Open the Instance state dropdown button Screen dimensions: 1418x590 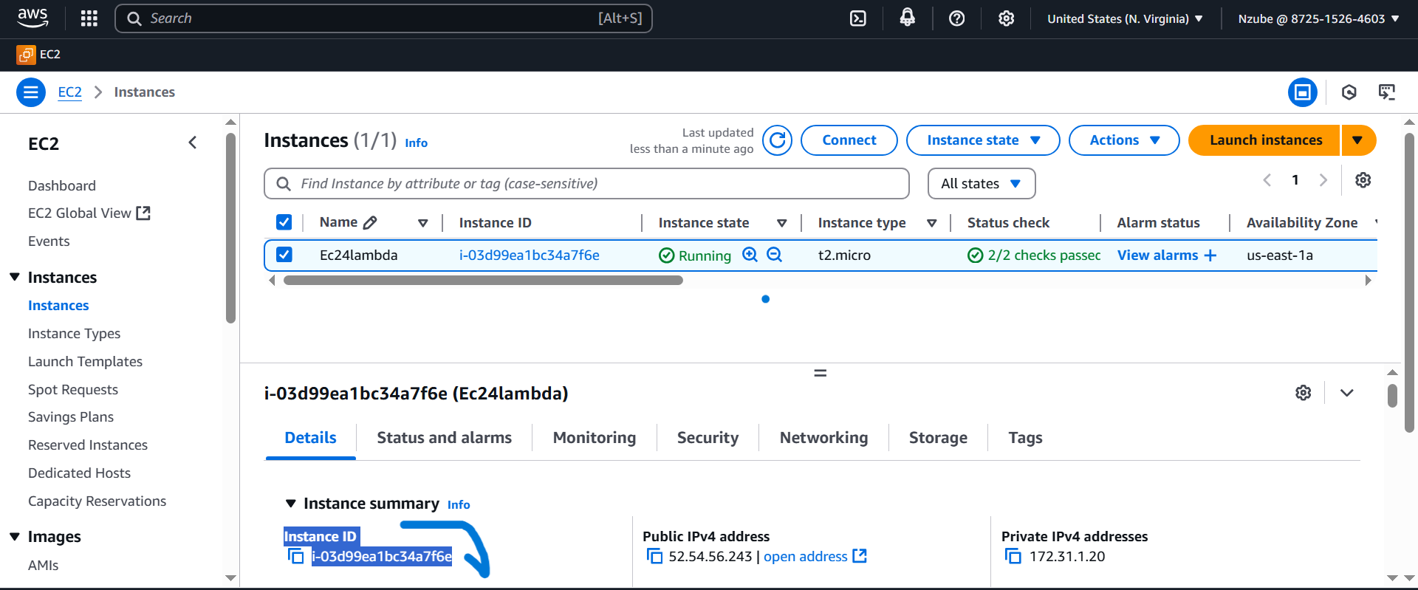tap(983, 140)
